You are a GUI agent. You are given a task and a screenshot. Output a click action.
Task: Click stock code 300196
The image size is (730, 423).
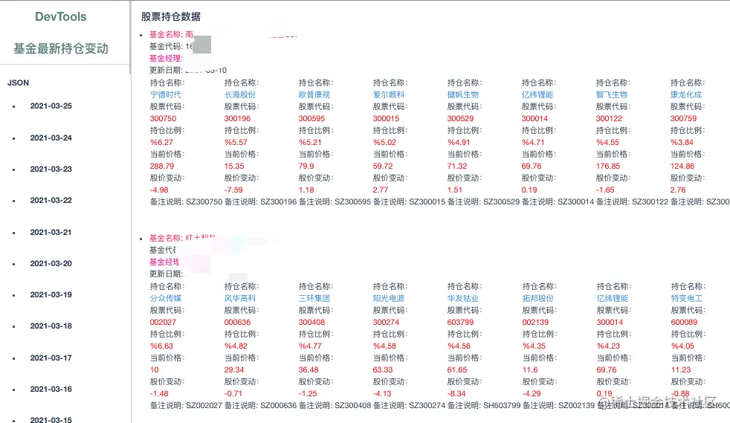click(x=237, y=119)
